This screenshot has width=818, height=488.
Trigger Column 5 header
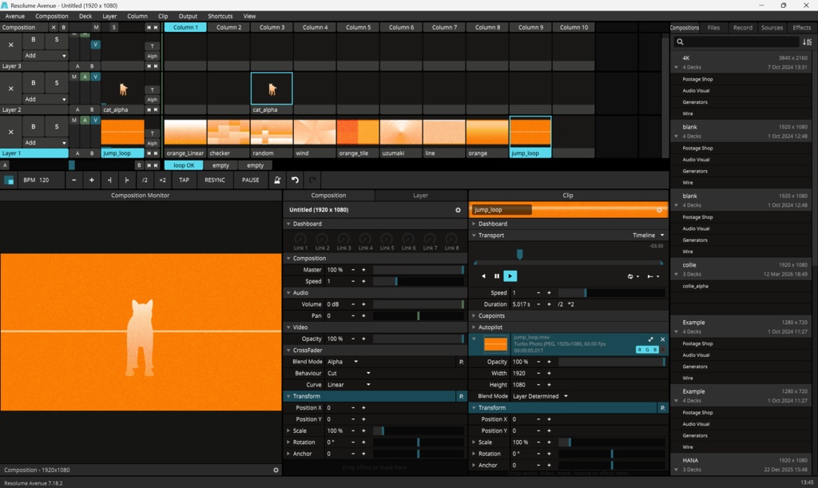click(x=359, y=27)
